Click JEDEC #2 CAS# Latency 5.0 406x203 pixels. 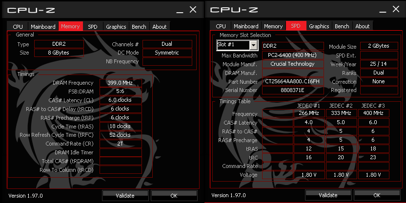tap(341, 122)
